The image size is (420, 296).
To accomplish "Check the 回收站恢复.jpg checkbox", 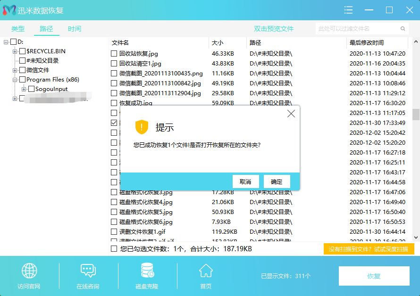I will (x=113, y=53).
